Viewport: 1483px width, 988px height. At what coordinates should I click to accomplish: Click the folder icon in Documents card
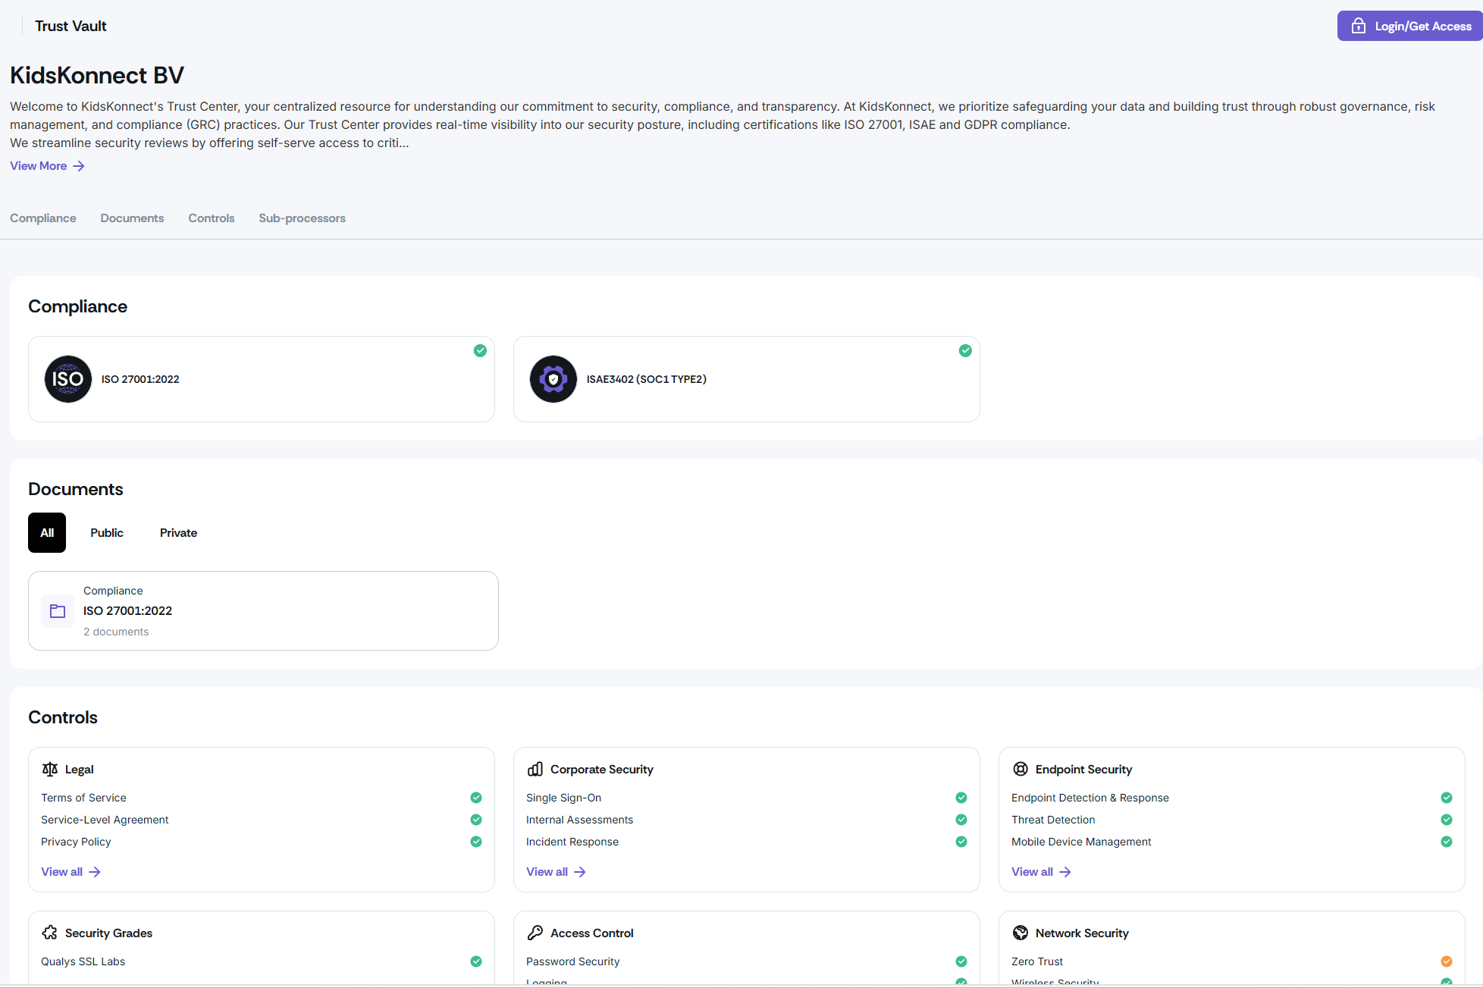pyautogui.click(x=58, y=611)
